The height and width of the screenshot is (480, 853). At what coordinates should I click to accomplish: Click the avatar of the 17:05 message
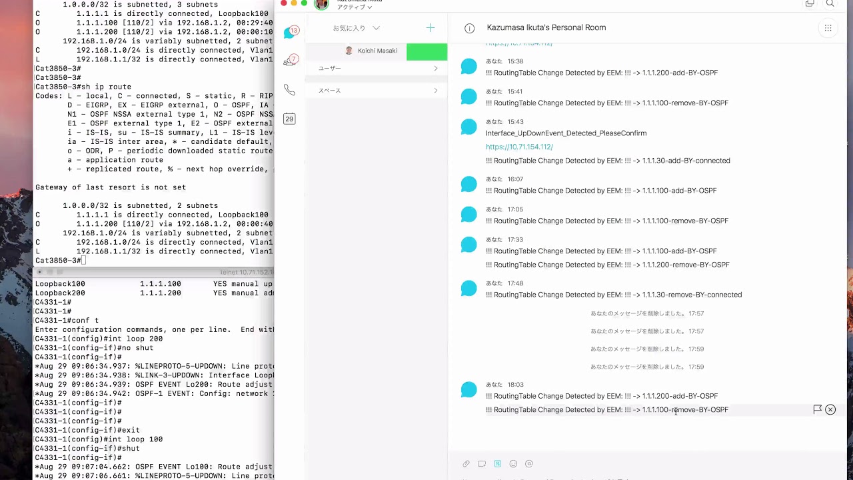pyautogui.click(x=469, y=214)
